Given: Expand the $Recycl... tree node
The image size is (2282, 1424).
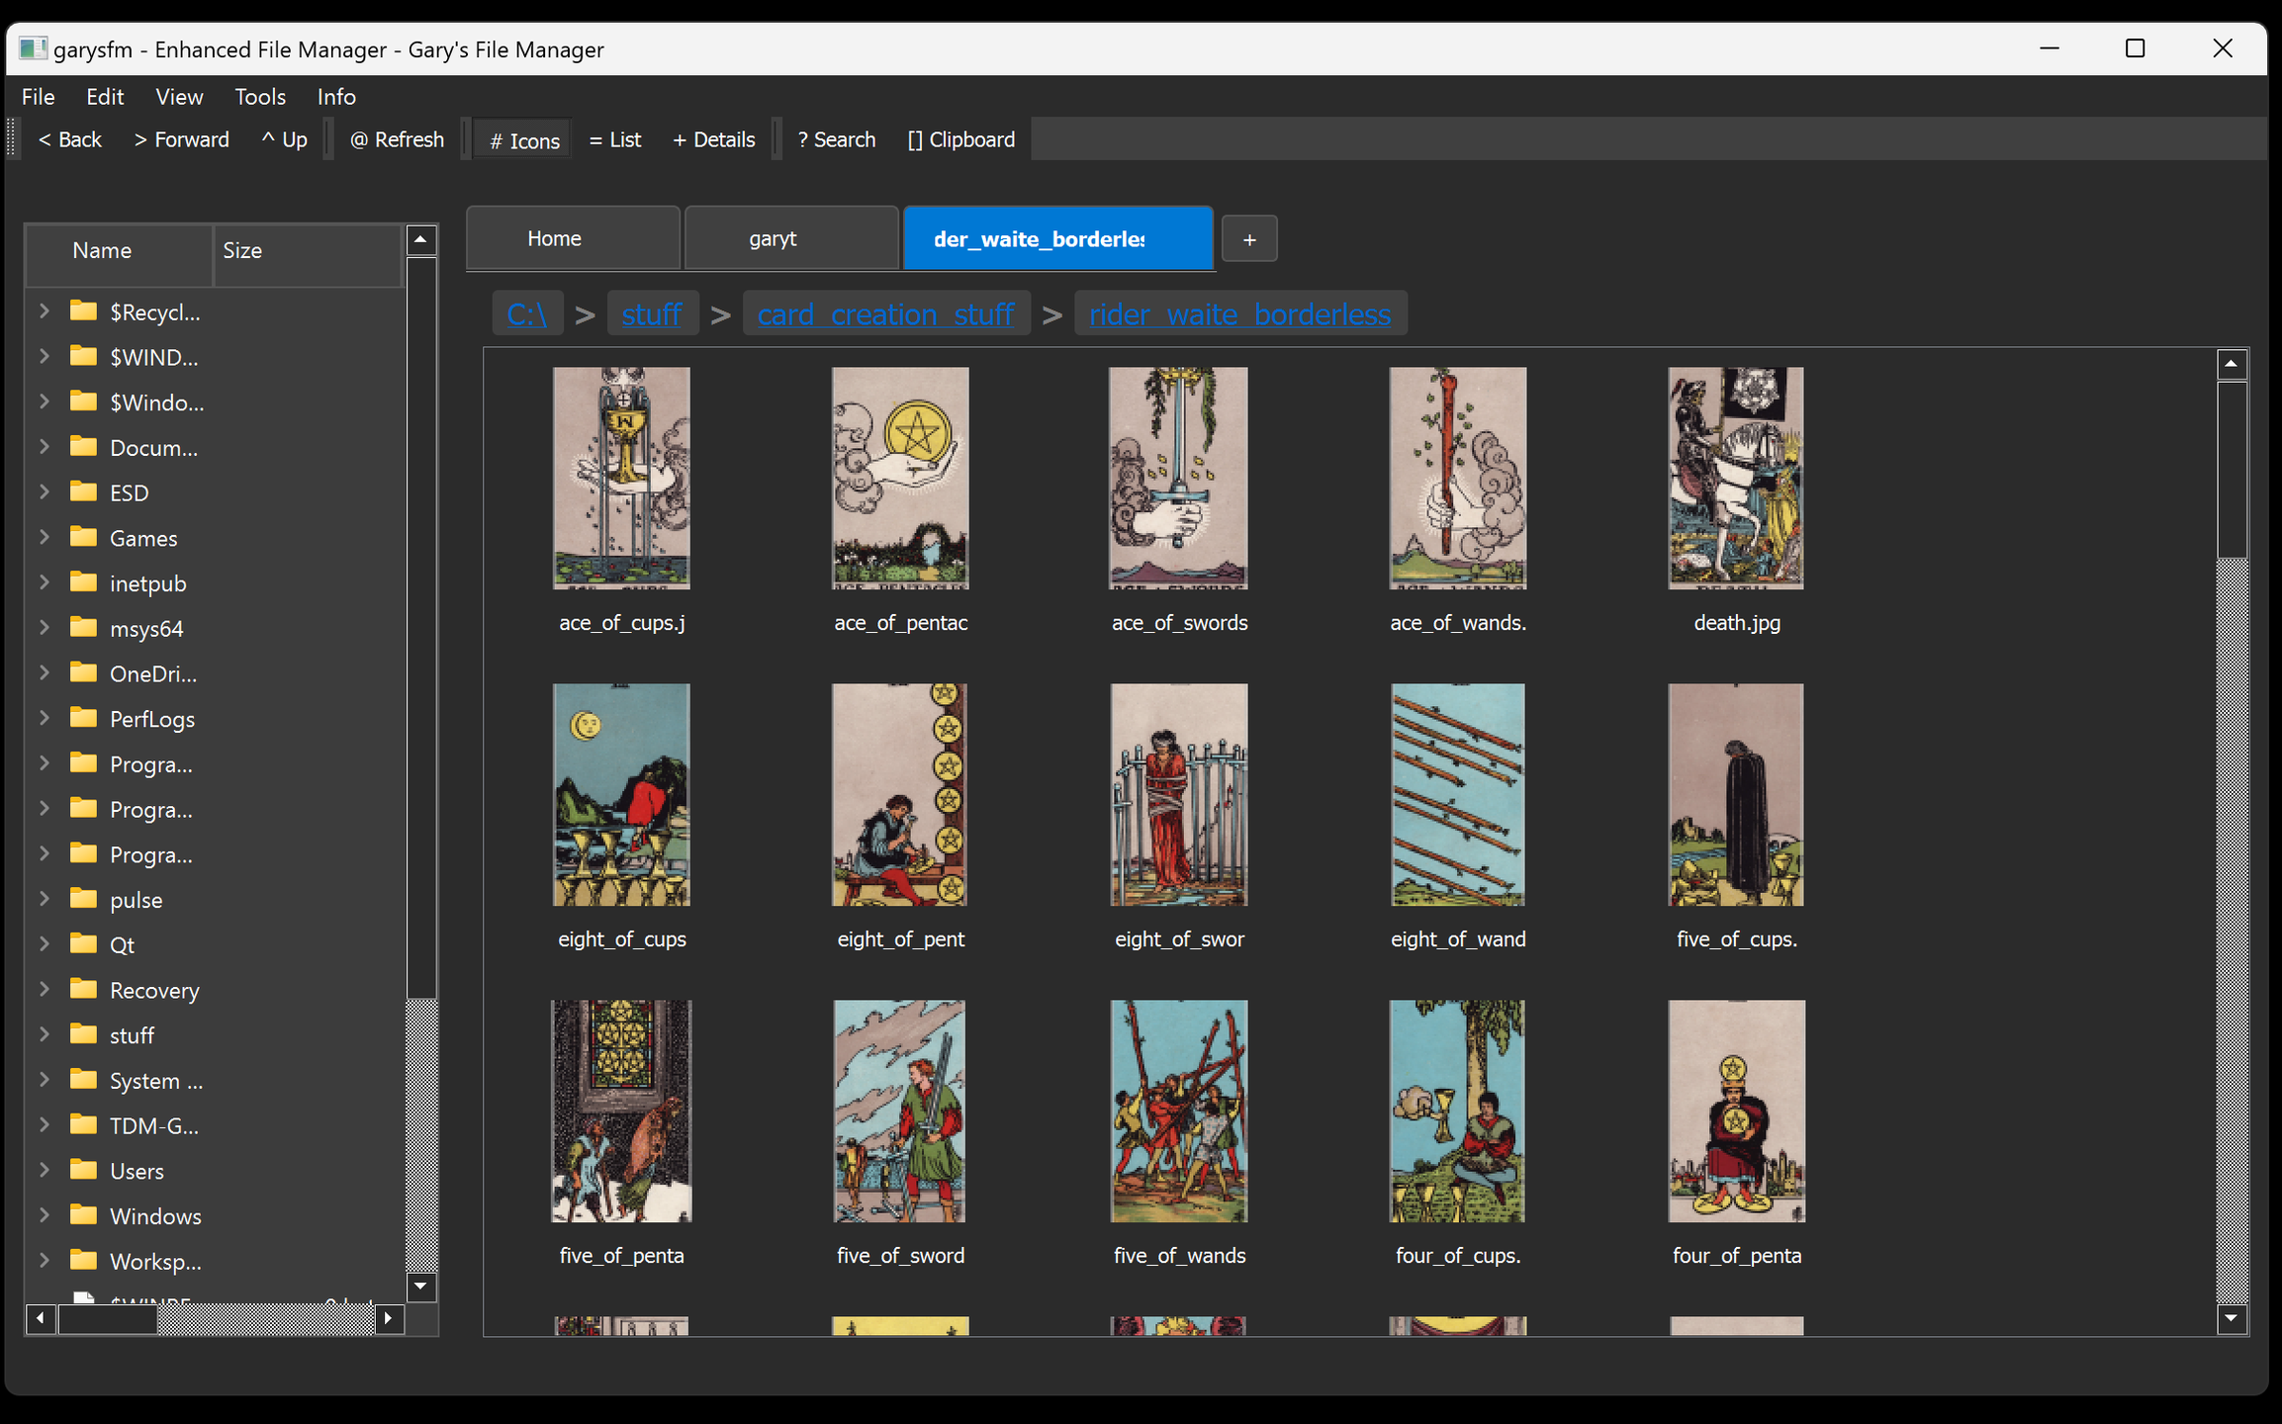Looking at the screenshot, I should 45,311.
